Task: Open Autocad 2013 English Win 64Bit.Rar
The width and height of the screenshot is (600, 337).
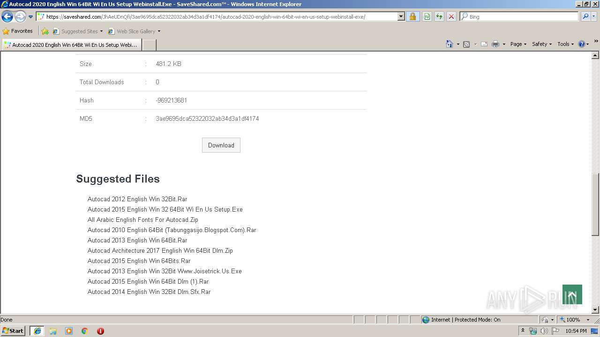Action: point(137,240)
